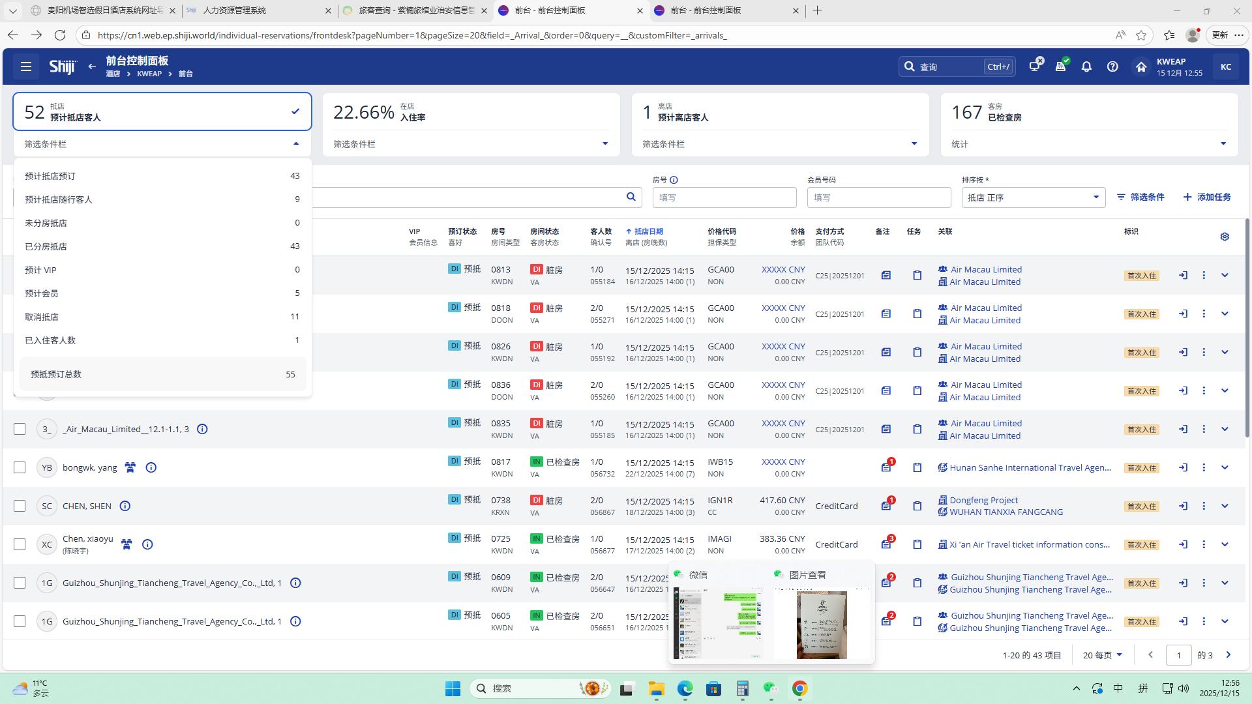
Task: Click the check-in icon for room 0813
Action: [1183, 275]
